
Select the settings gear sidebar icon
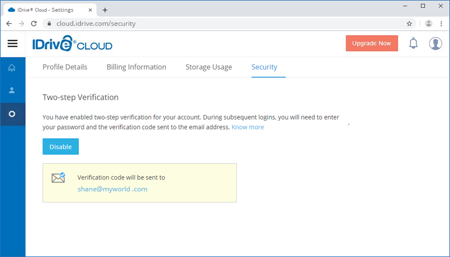12,114
